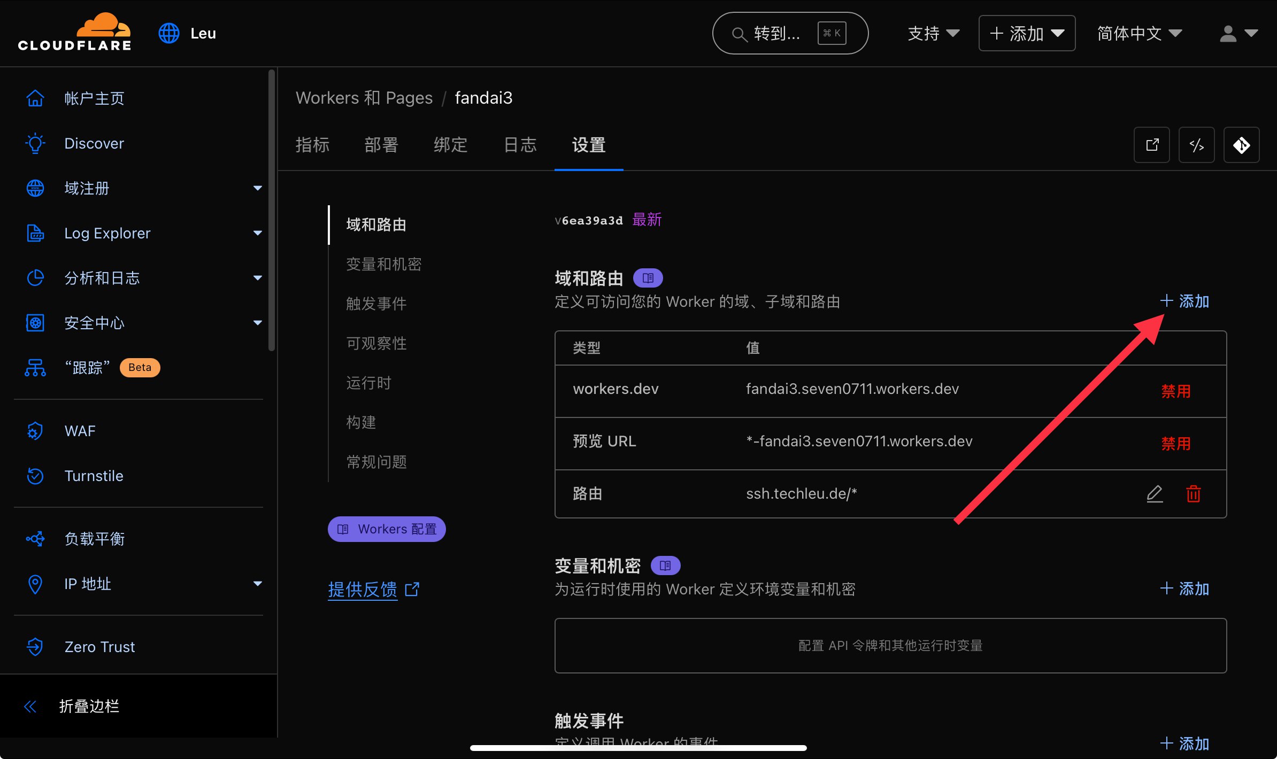Switch to the 绑定 tab
This screenshot has height=759, width=1277.
(450, 145)
